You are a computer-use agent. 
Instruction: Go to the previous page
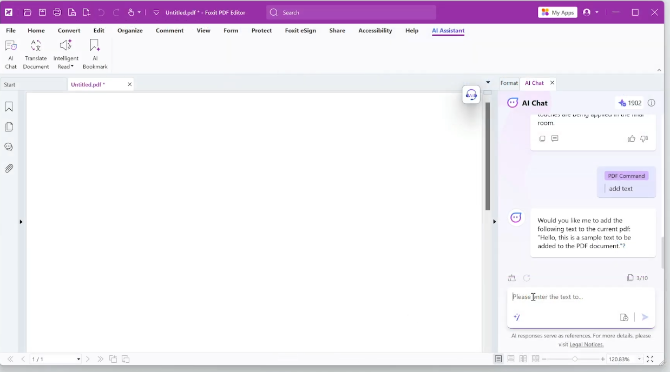23,359
